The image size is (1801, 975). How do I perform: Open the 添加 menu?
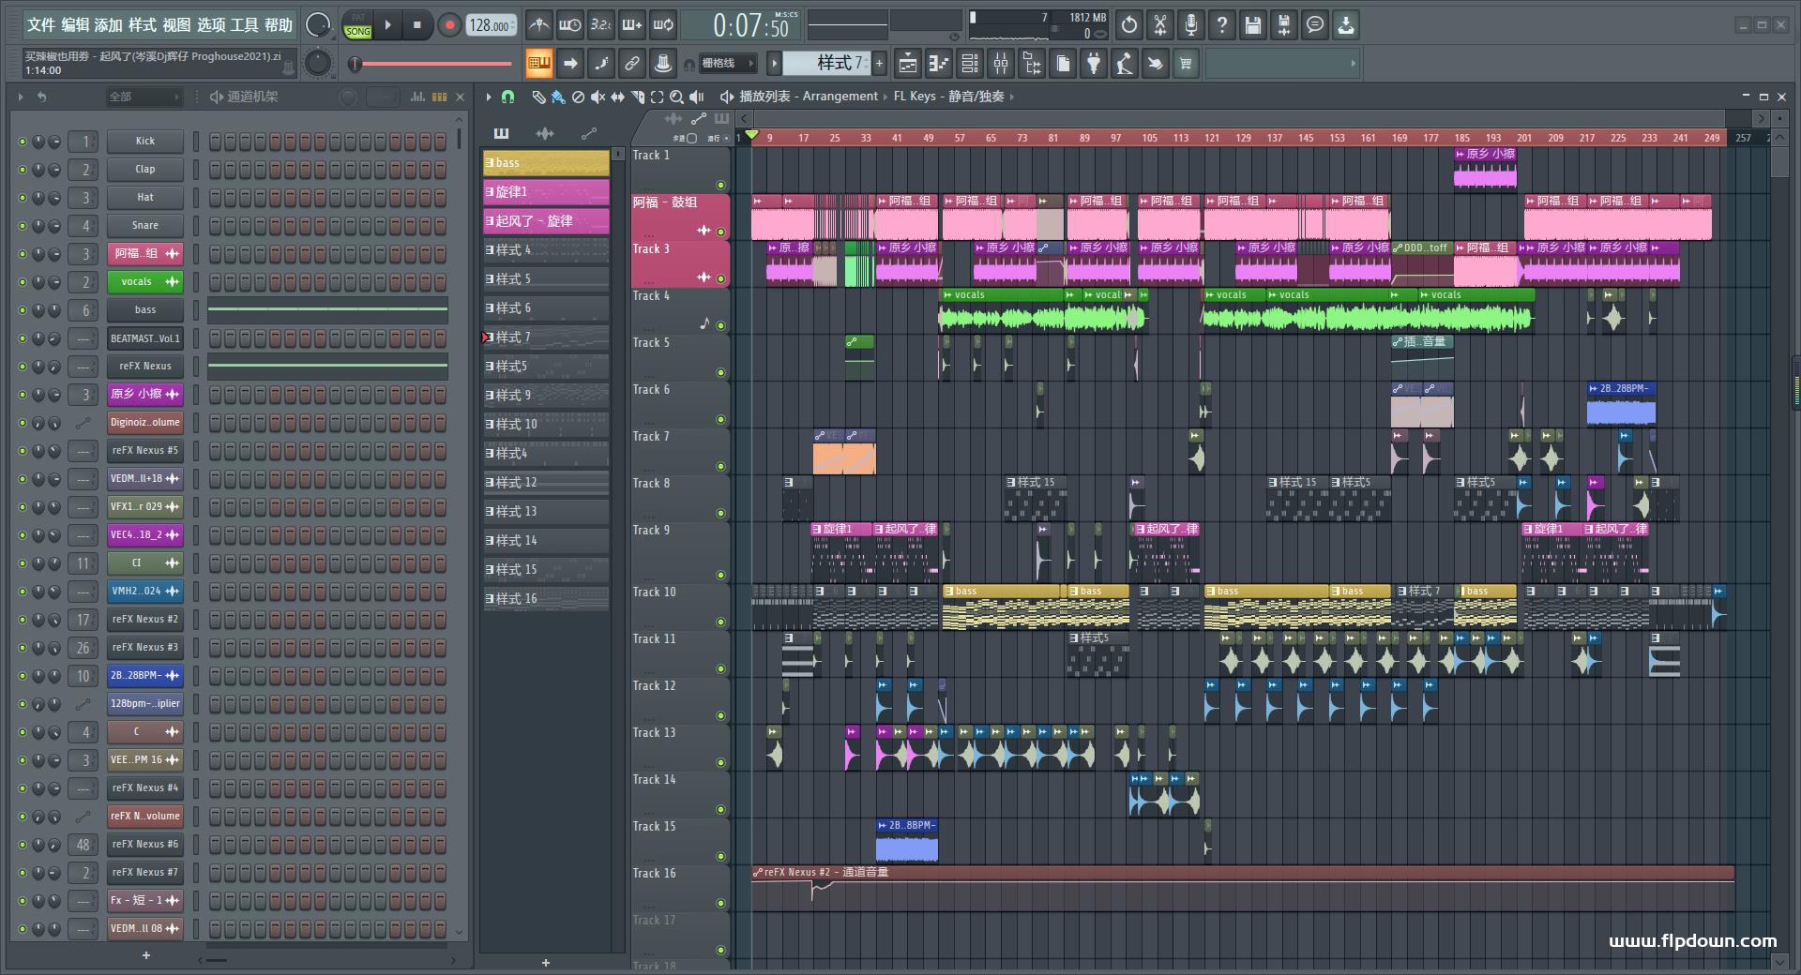point(109,24)
